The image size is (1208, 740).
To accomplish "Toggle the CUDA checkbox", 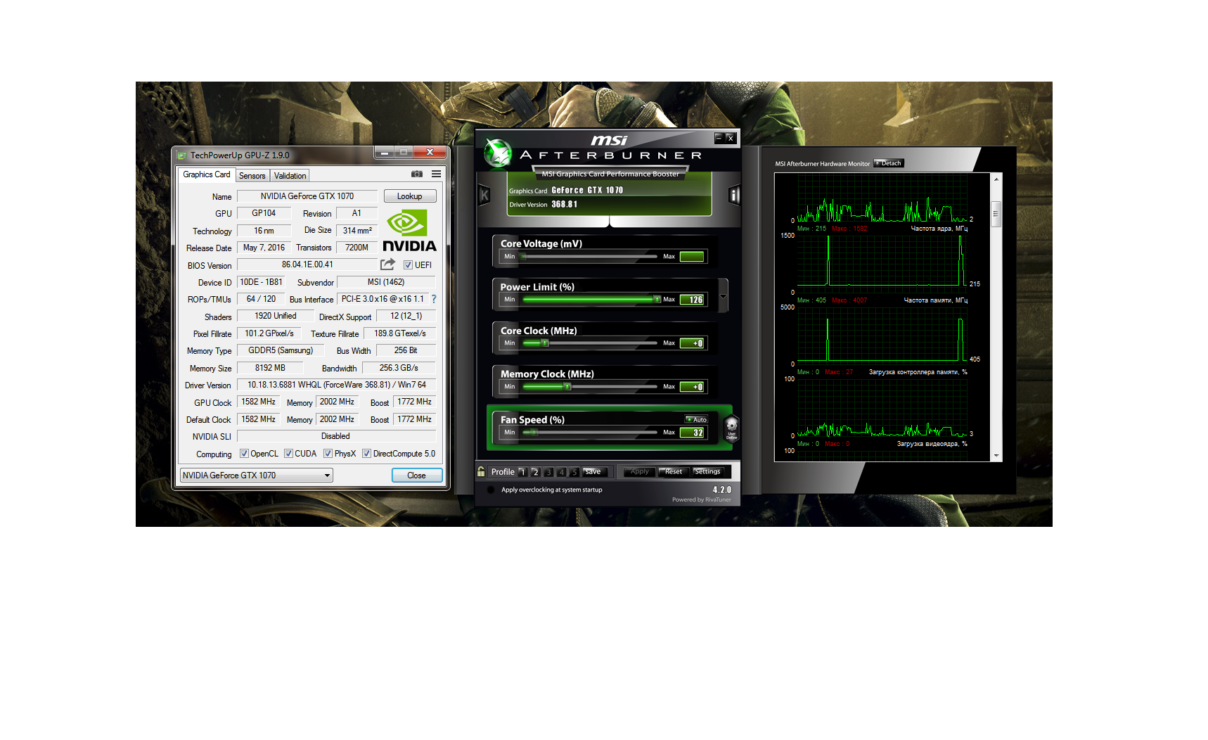I will pyautogui.click(x=288, y=454).
